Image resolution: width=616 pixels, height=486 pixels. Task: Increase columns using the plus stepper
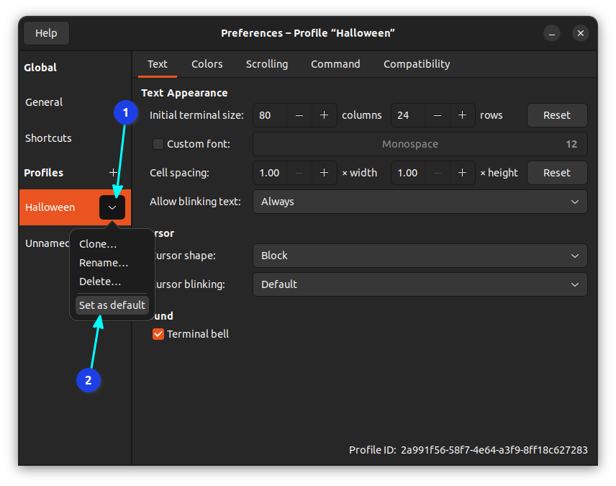point(324,115)
